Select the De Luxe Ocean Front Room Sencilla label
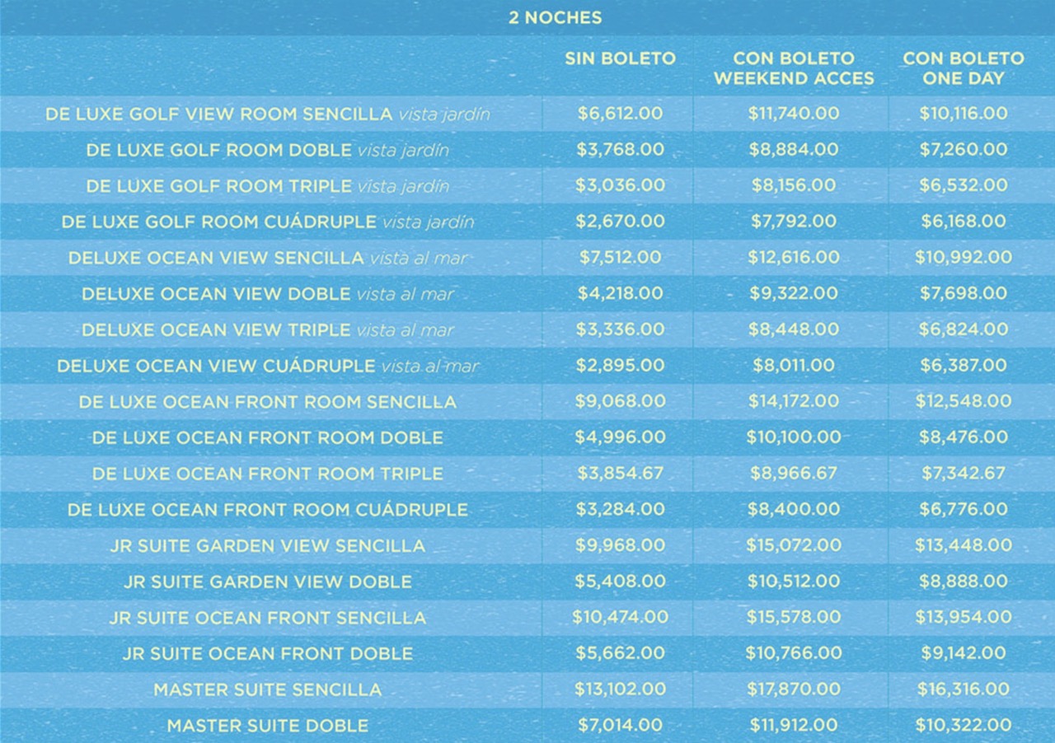This screenshot has height=743, width=1055. coord(268,402)
